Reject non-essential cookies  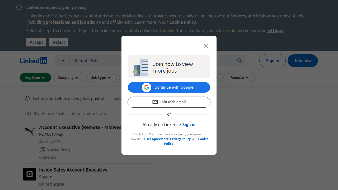pos(59,42)
